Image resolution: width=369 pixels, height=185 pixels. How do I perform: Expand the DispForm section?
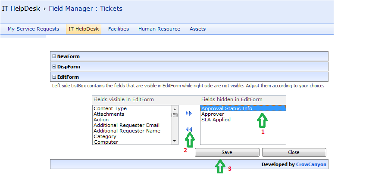pos(54,67)
